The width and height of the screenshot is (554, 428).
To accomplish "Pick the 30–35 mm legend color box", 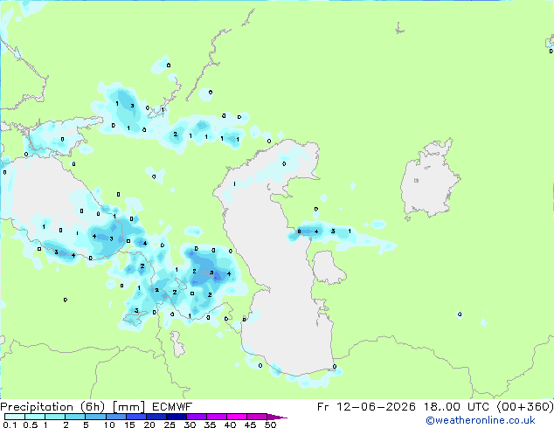I will (197, 417).
